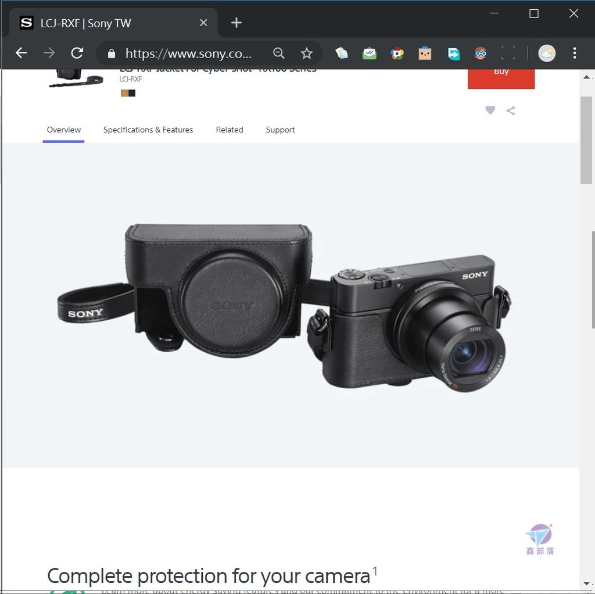Select the tan color swatch
The width and height of the screenshot is (595, 594).
pos(124,93)
